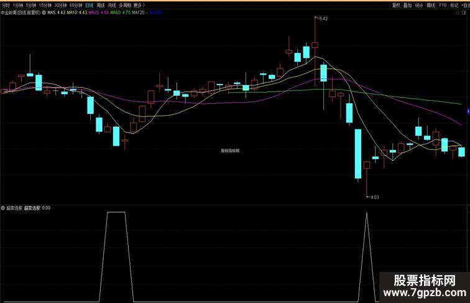The height and width of the screenshot is (303, 470).
Task: Expand the 更多 more periods menu
Action: click(139, 6)
